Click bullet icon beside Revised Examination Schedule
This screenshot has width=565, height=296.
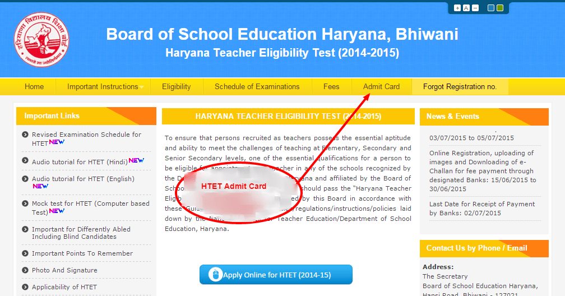[x=25, y=135]
